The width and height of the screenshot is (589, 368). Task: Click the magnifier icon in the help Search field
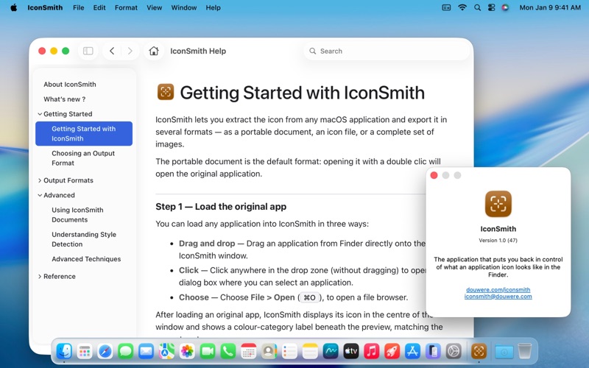point(312,51)
